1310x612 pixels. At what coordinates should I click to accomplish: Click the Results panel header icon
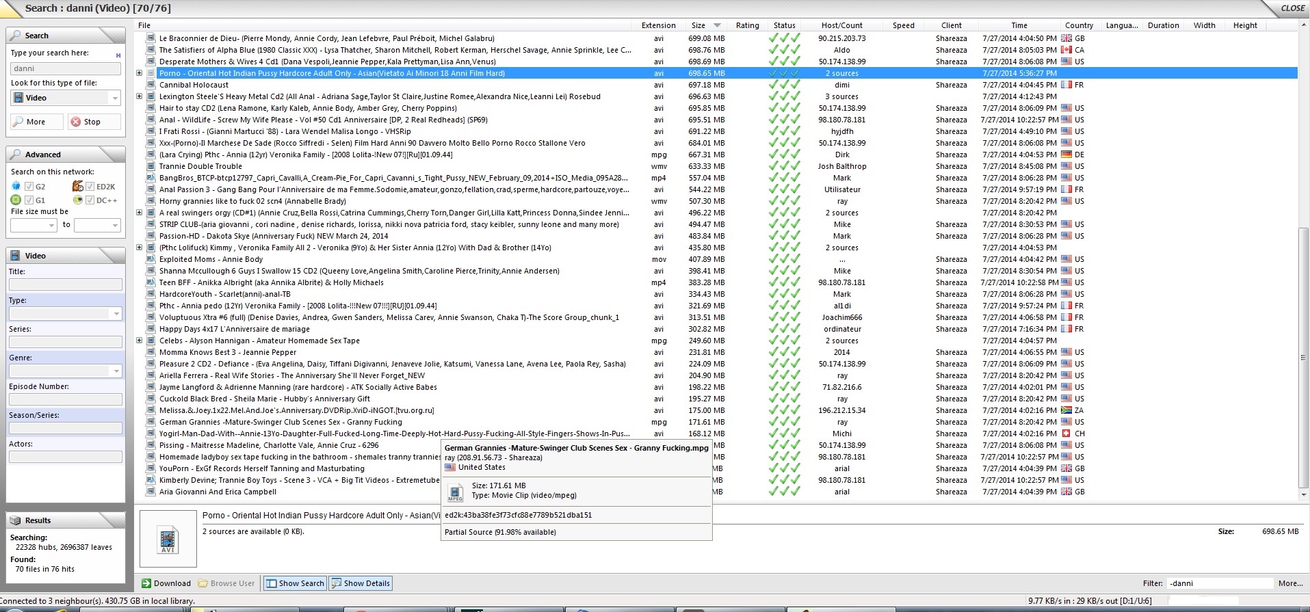point(16,520)
